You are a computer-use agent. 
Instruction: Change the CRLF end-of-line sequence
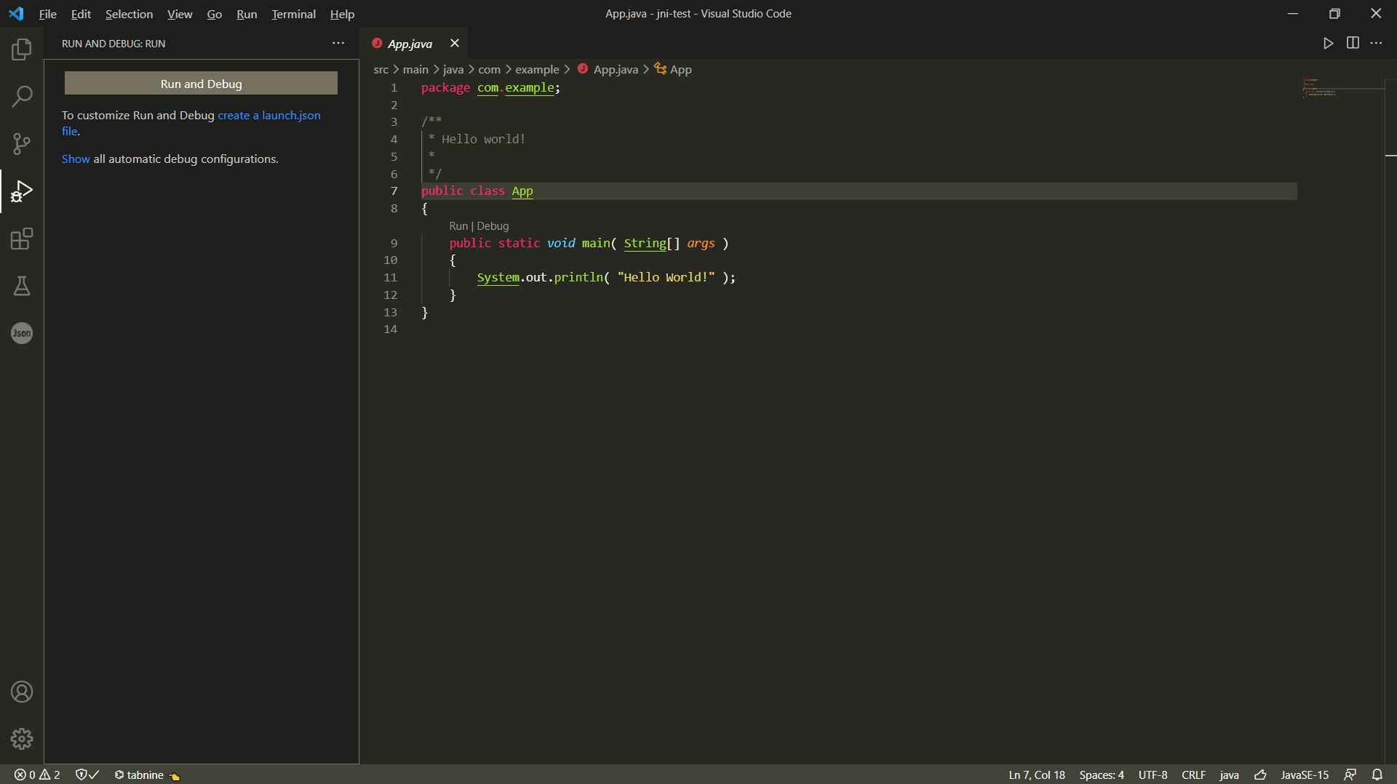[x=1193, y=775]
